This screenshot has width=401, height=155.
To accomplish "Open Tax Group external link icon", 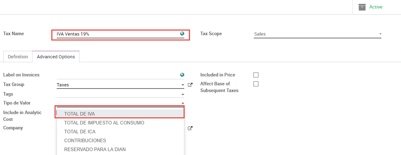I will coord(190,85).
